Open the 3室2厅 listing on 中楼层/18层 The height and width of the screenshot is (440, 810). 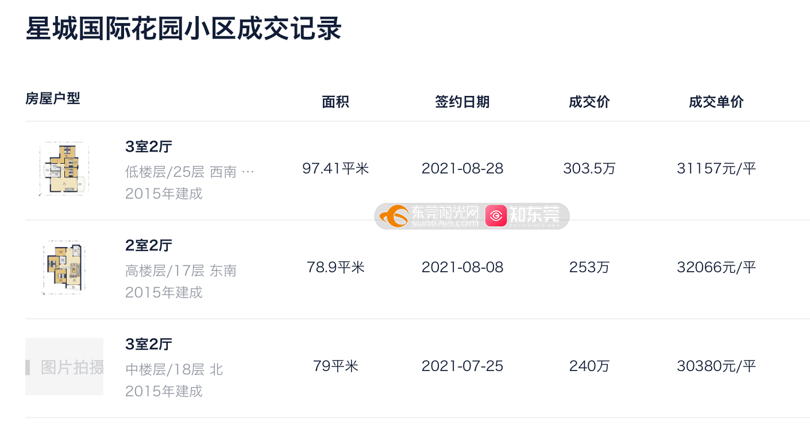(x=149, y=344)
